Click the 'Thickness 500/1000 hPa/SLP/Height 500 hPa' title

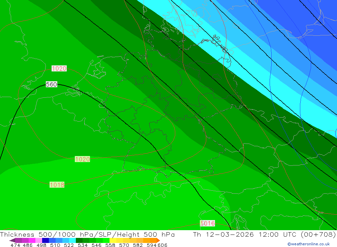point(87,234)
